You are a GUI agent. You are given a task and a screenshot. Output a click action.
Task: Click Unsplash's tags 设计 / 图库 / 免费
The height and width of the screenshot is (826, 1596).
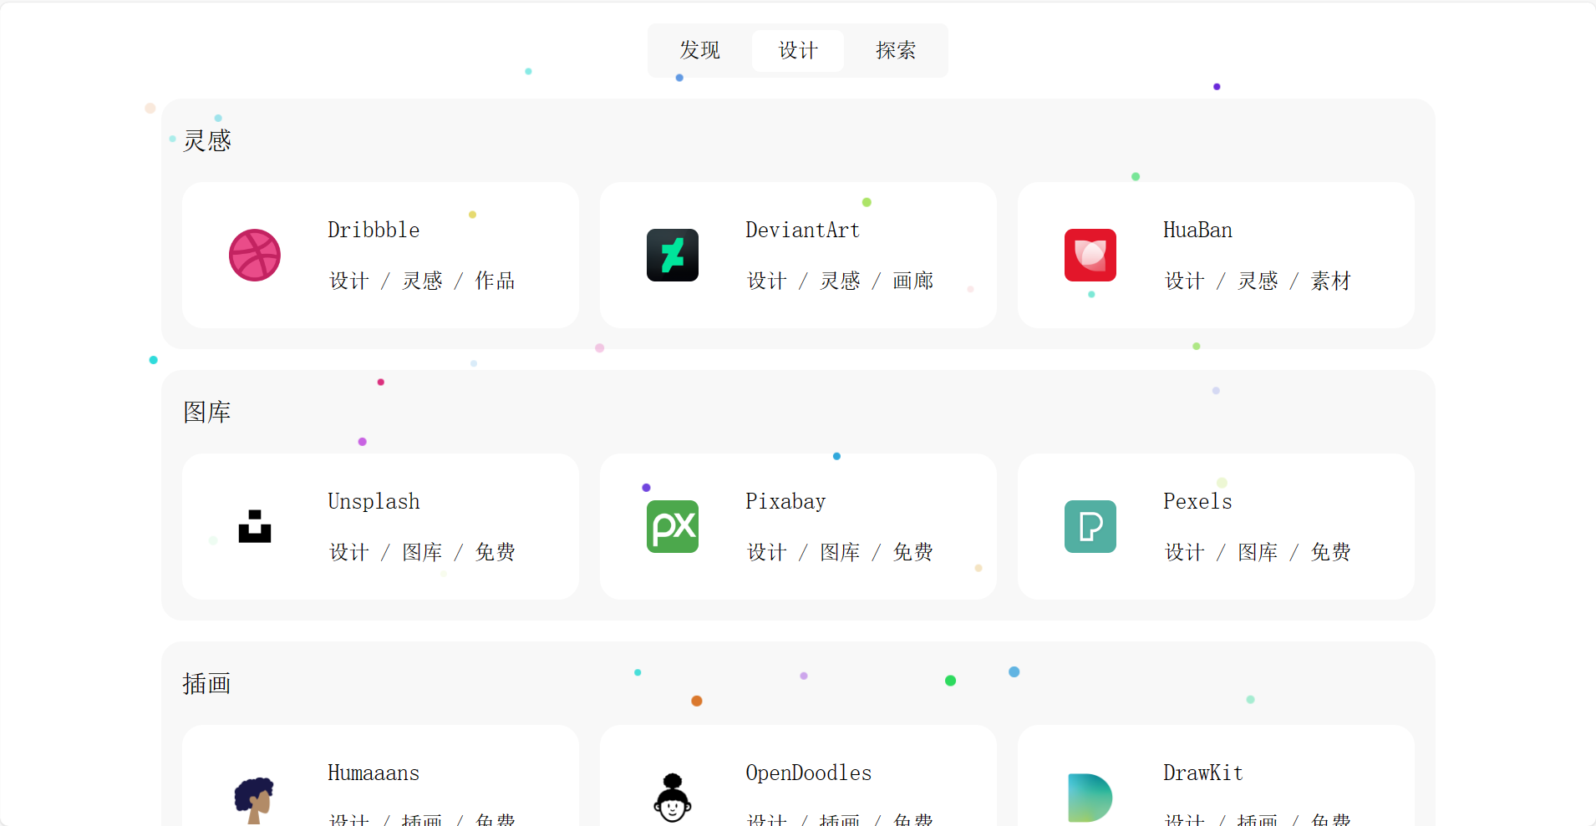(422, 552)
